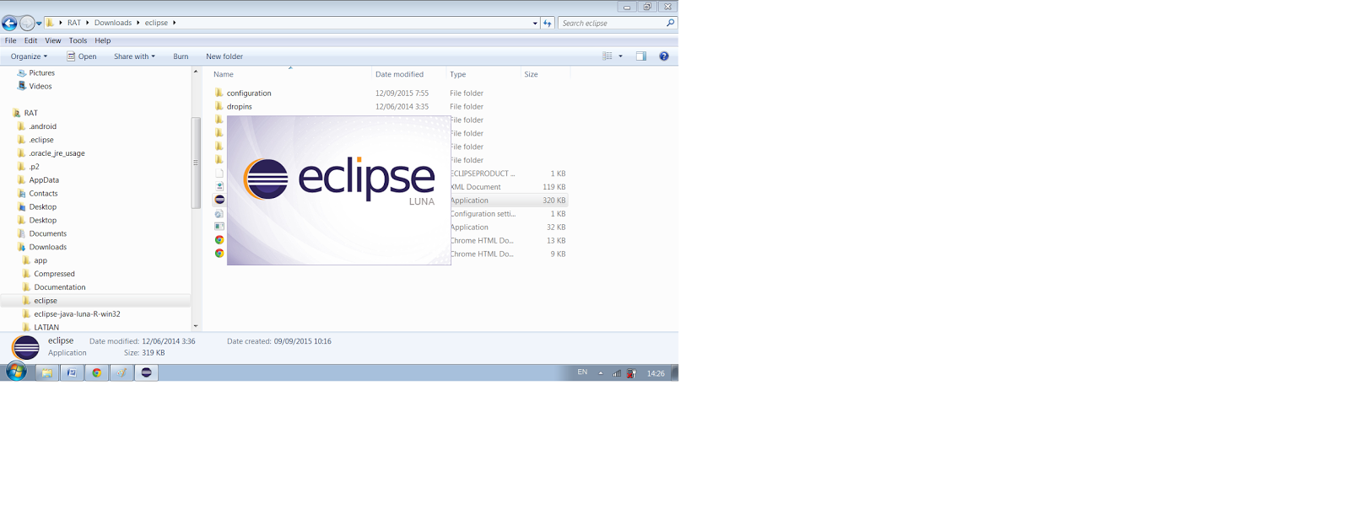The width and height of the screenshot is (1350, 524).
Task: Select Contacts folder in tree
Action: pyautogui.click(x=43, y=194)
